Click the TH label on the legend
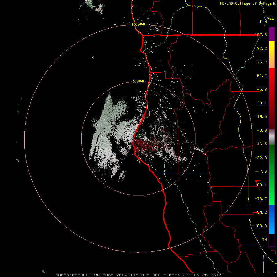 tap(264, 240)
